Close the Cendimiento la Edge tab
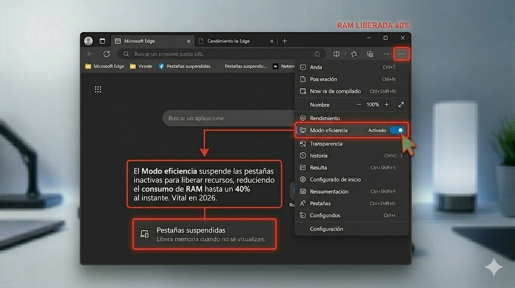The width and height of the screenshot is (515, 288). [272, 41]
